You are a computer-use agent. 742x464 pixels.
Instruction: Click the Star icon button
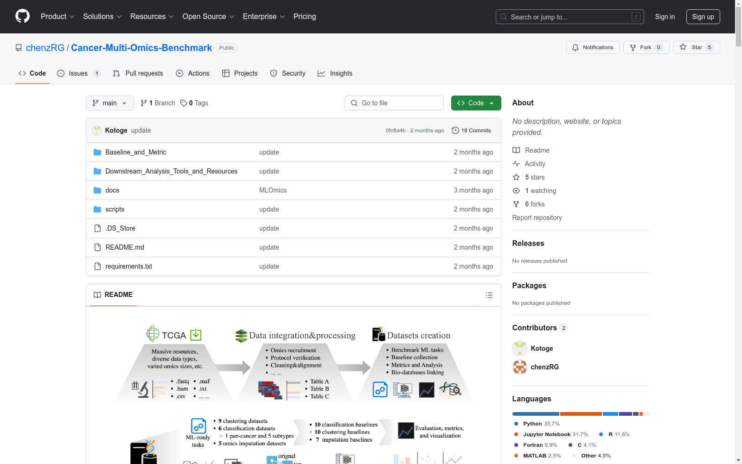683,47
